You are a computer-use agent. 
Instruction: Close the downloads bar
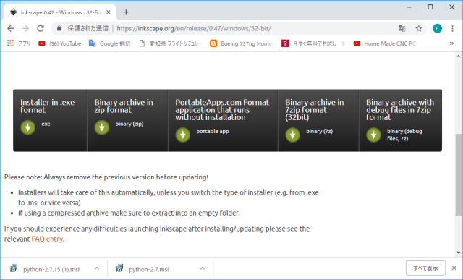pyautogui.click(x=454, y=268)
